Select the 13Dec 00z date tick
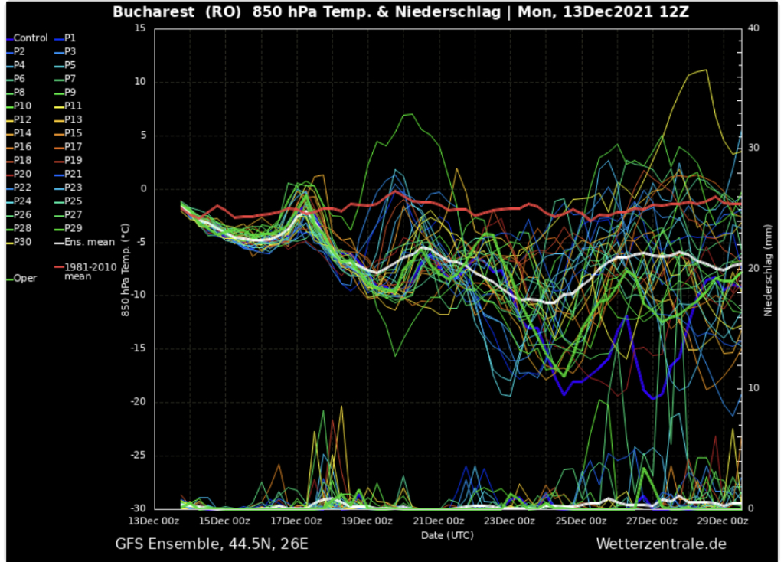The image size is (784, 562). coord(154,521)
